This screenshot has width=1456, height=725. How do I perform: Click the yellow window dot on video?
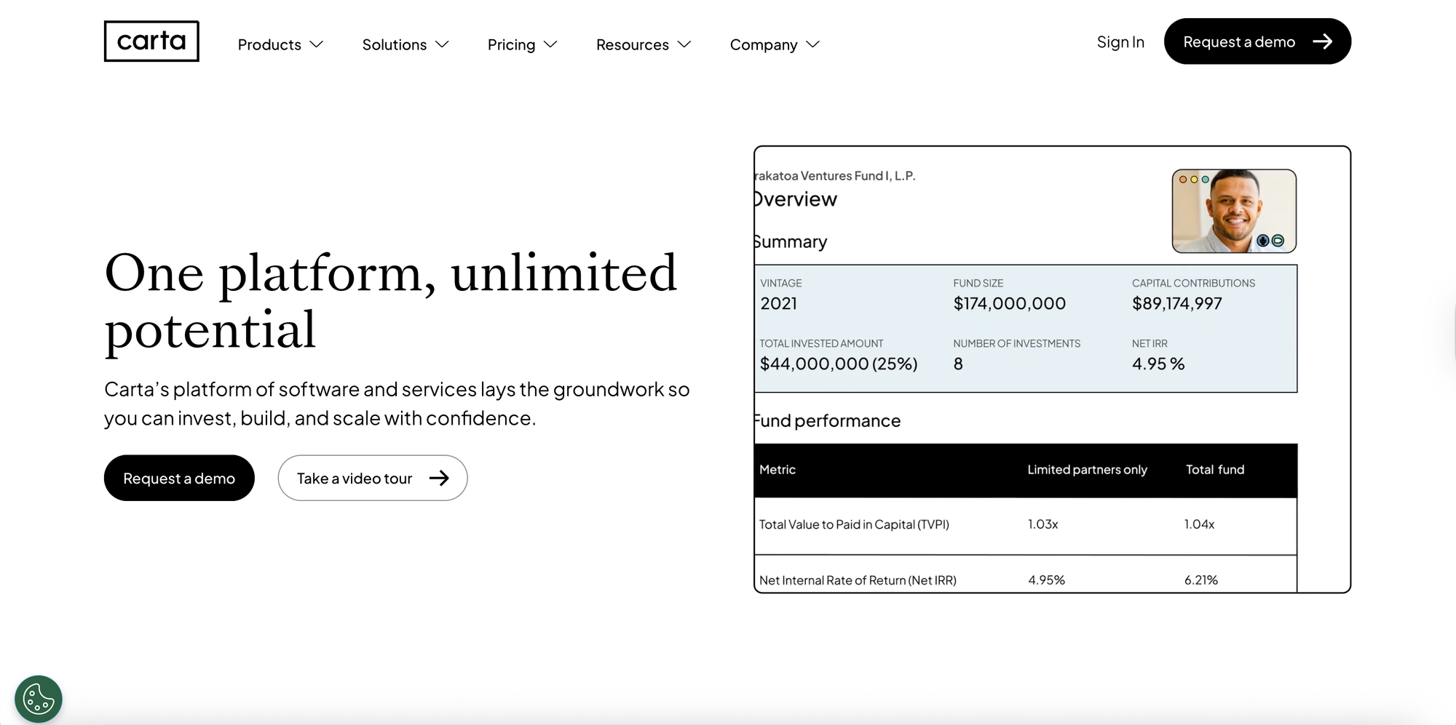(1194, 179)
